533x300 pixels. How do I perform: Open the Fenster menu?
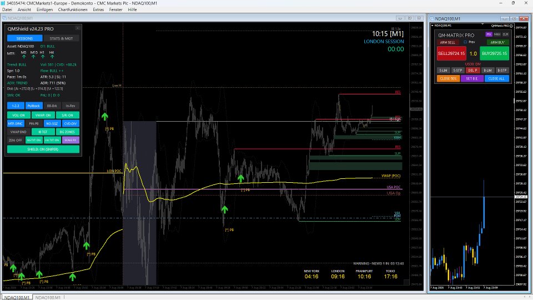115,9
